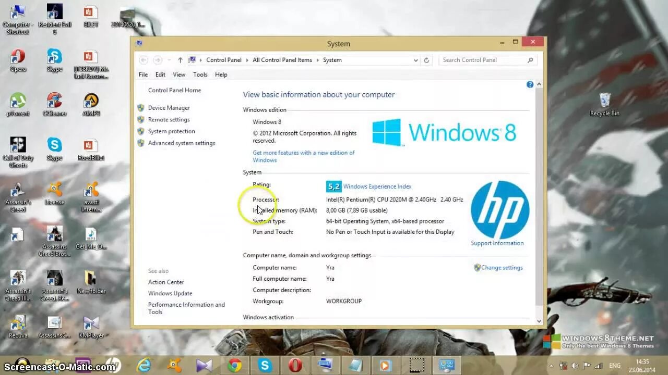Click Get more features with a new edition link
The height and width of the screenshot is (375, 668).
303,156
